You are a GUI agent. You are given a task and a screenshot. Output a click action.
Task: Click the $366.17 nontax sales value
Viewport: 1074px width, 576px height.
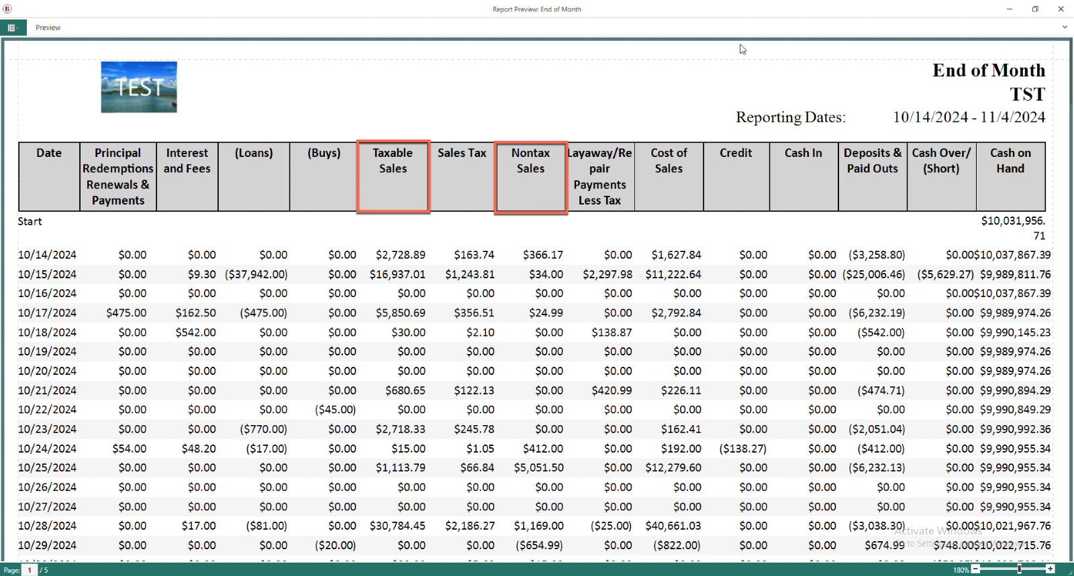[x=543, y=255]
